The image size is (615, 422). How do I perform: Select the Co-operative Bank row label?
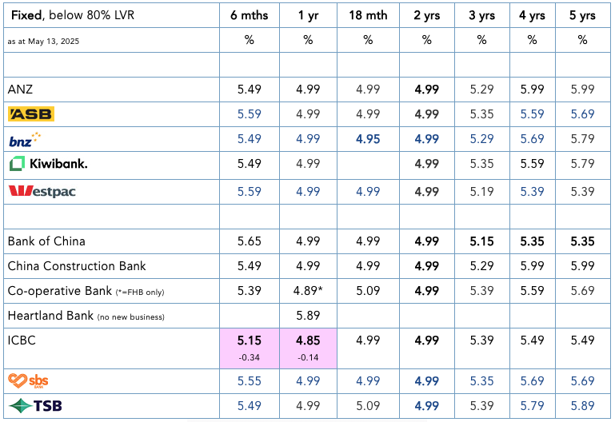pyautogui.click(x=86, y=291)
